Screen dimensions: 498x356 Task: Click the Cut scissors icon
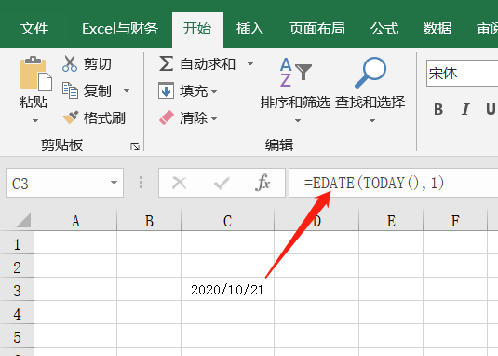click(x=70, y=63)
